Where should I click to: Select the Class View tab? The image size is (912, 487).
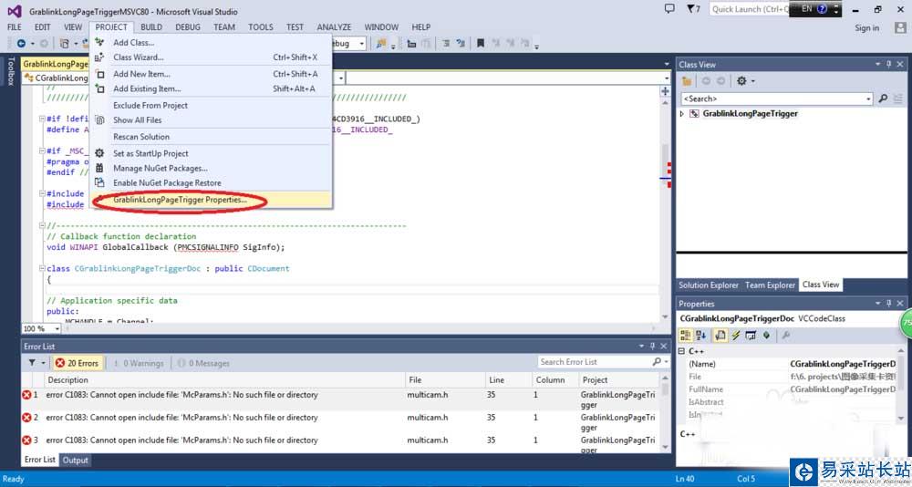[x=821, y=285]
